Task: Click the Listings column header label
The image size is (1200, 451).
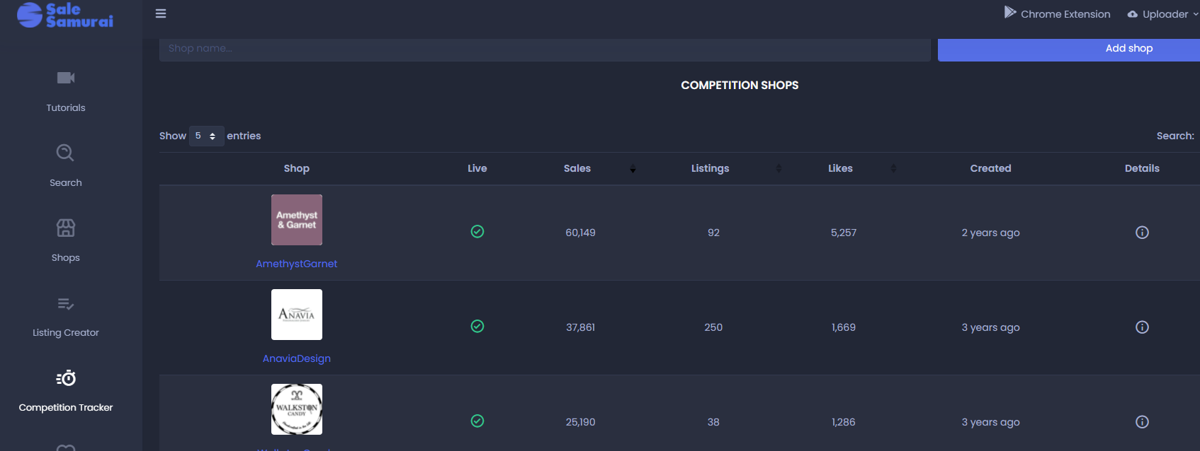Action: click(x=711, y=168)
